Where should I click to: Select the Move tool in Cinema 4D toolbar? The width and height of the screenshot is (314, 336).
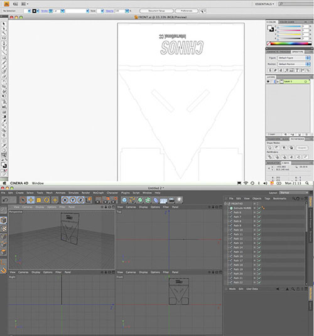pos(31,200)
